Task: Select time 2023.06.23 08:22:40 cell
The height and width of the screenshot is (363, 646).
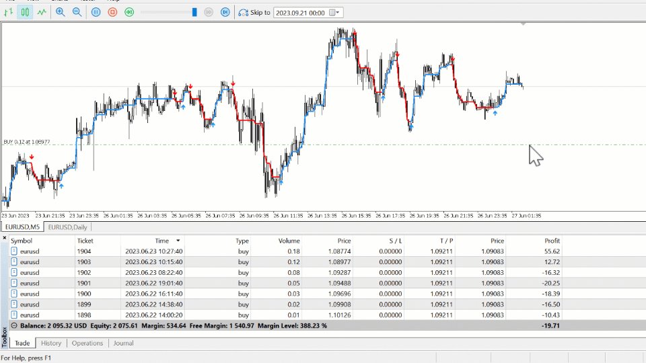Action: 154,272
